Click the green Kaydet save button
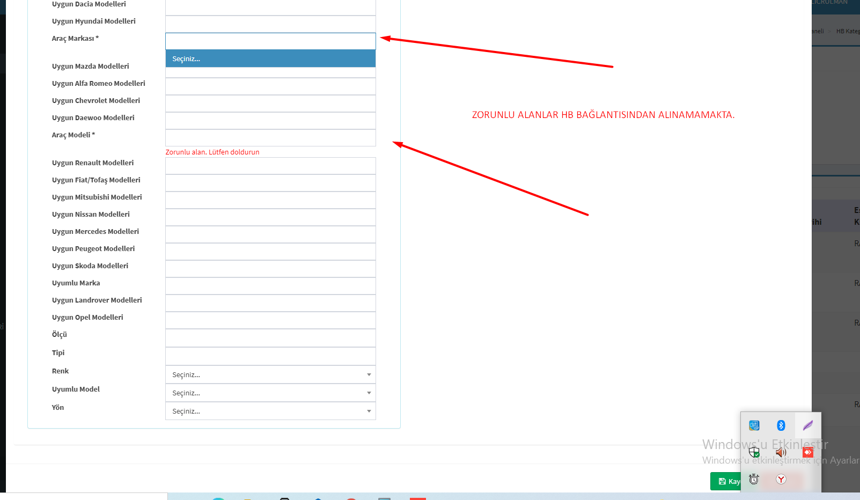 point(726,481)
